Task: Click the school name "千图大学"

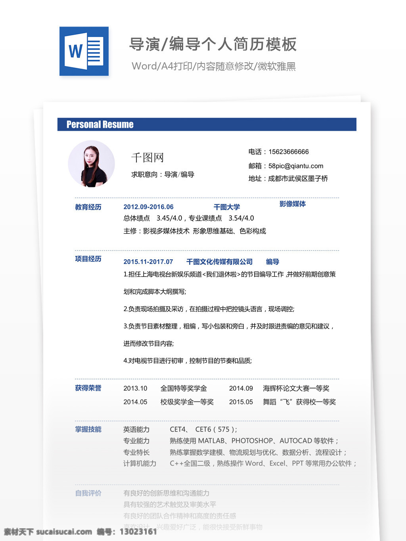Action: coord(227,207)
